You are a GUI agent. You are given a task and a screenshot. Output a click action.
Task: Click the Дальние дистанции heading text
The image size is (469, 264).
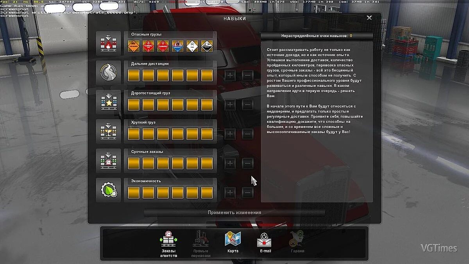[150, 64]
